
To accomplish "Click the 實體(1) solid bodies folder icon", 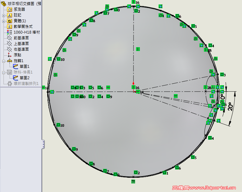I will tap(10, 21).
